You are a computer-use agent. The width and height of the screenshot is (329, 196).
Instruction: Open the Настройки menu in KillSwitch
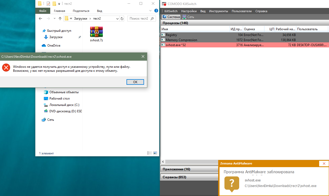[x=189, y=11]
